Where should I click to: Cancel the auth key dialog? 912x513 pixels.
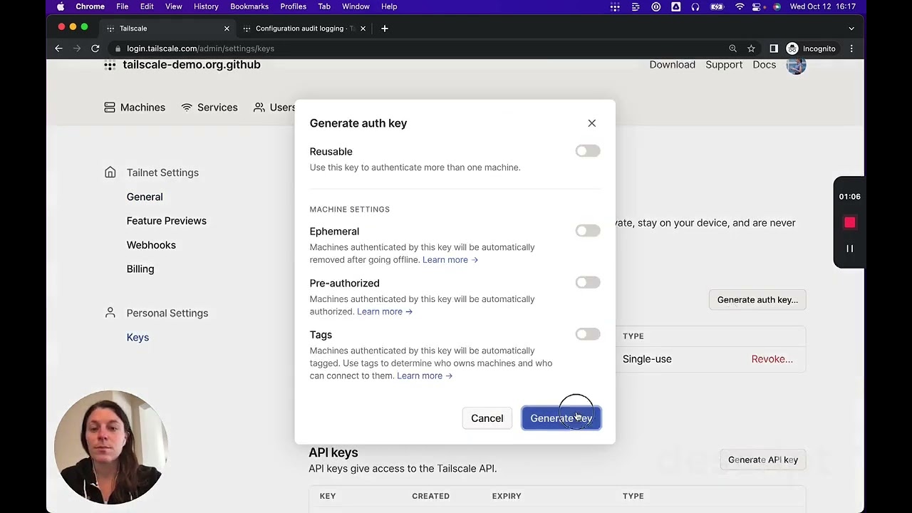click(487, 418)
